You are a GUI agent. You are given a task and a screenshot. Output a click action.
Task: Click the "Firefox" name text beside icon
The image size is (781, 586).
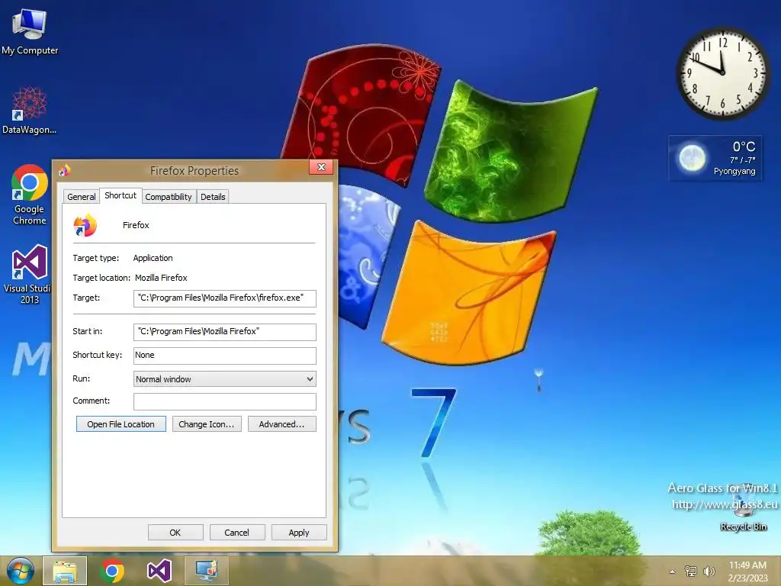[136, 225]
